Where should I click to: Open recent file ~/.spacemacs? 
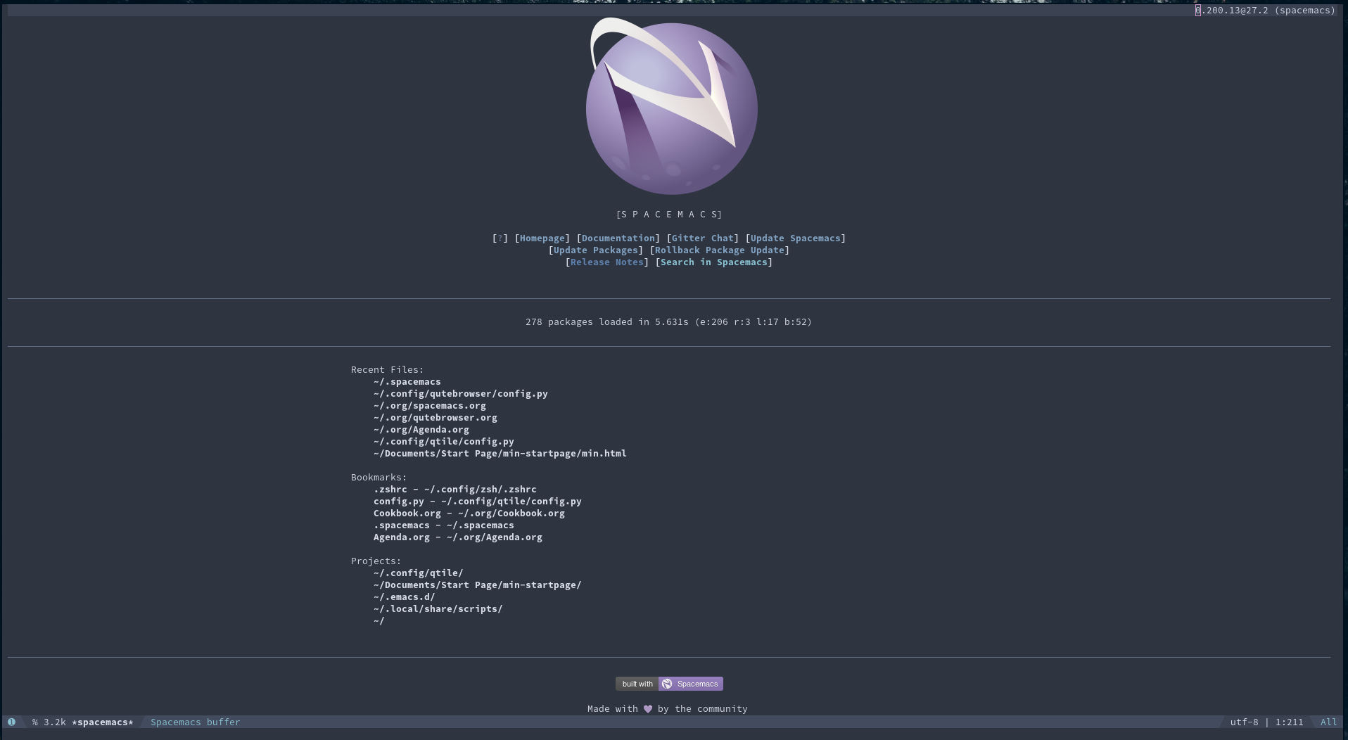click(407, 382)
